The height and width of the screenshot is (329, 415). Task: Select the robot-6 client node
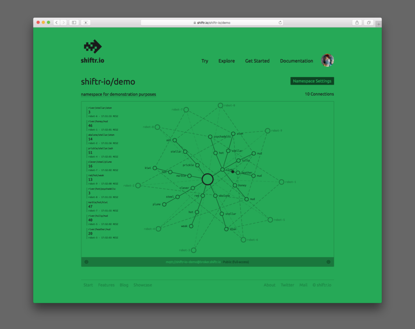coord(243,240)
